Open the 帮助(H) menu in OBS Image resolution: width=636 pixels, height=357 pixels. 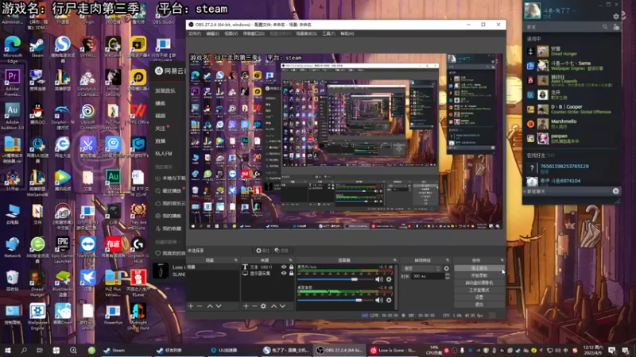pos(347,33)
